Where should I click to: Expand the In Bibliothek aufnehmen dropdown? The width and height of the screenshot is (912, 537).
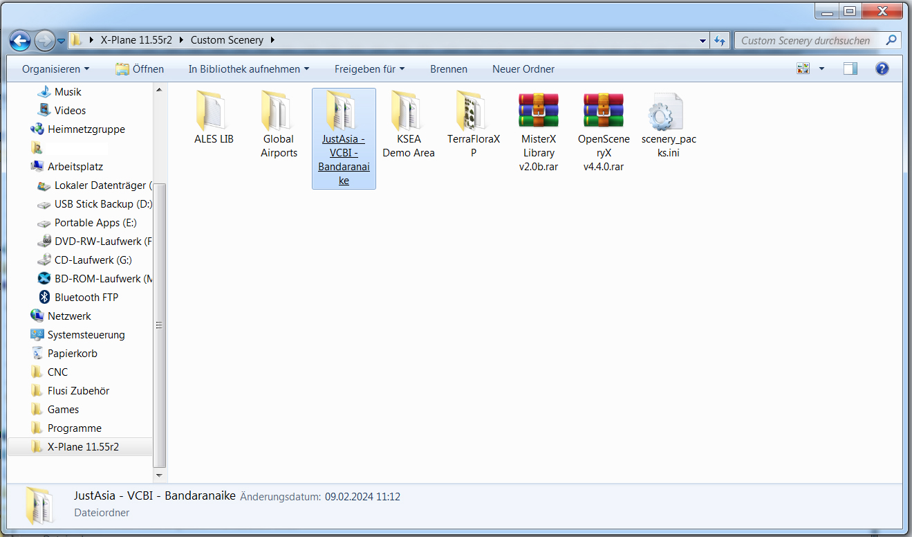click(248, 69)
